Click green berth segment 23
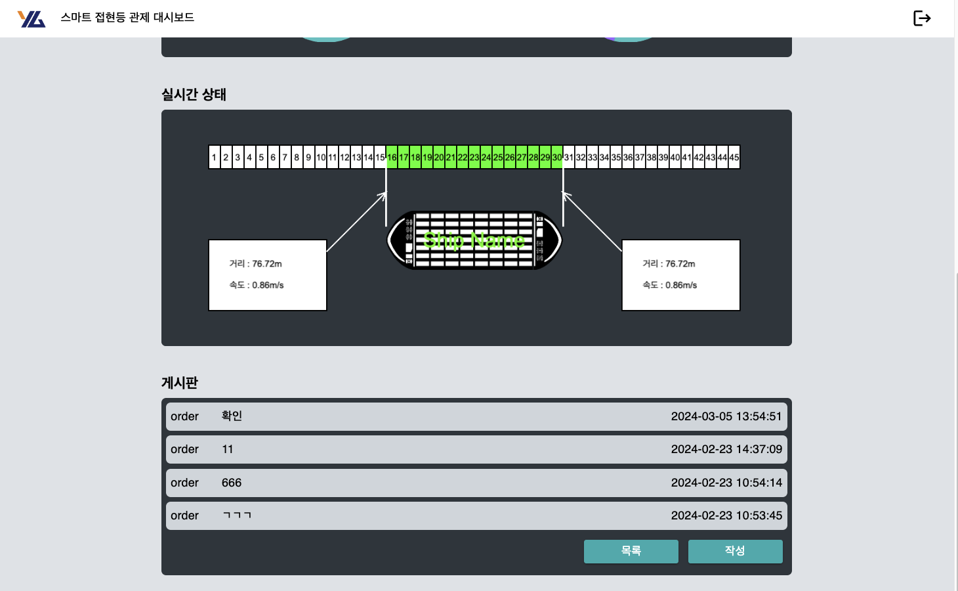Viewport: 958px width, 591px height. pyautogui.click(x=474, y=158)
